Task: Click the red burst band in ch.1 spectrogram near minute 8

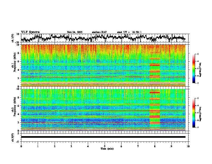Action: 155,65
